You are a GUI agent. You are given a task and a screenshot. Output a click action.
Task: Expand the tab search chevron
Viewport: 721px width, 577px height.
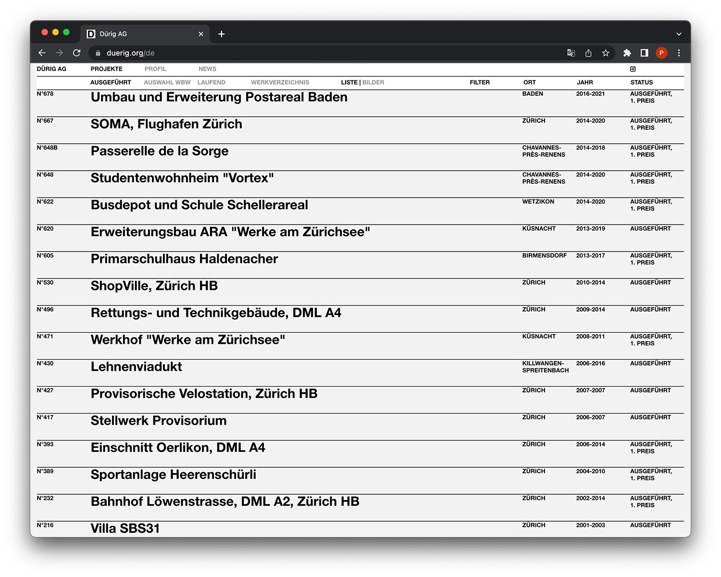tap(679, 34)
